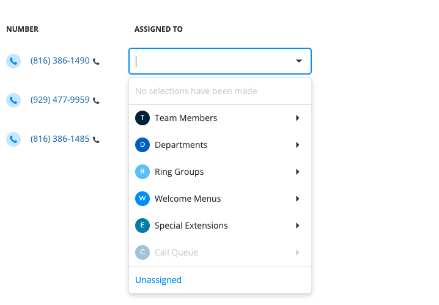Screen dimensions: 439x305
Task: Click the blue phone icon beside (929) 477-9959
Action: tap(13, 100)
